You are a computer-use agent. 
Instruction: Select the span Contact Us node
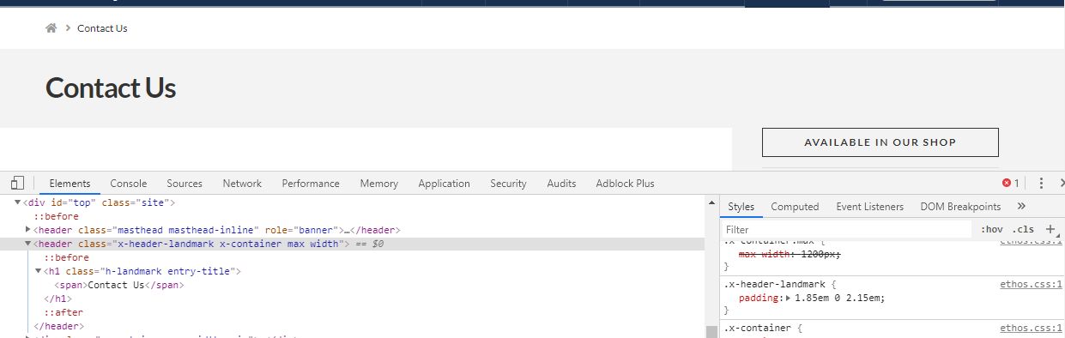tap(119, 285)
